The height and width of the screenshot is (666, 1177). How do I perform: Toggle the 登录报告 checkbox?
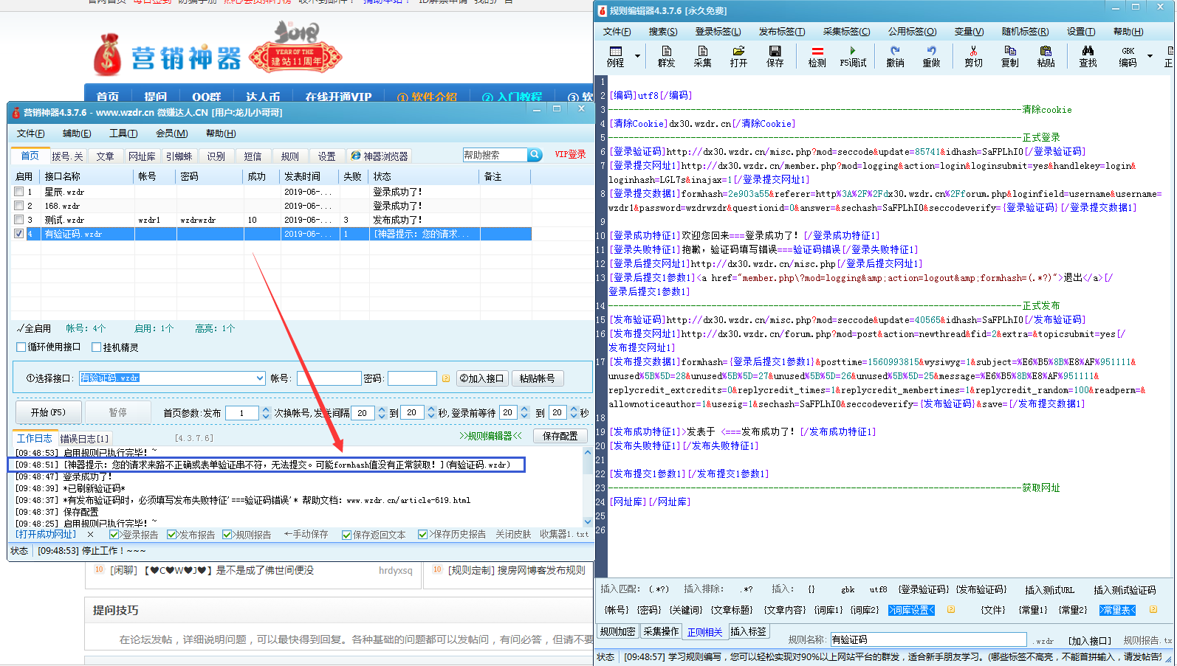coord(114,535)
